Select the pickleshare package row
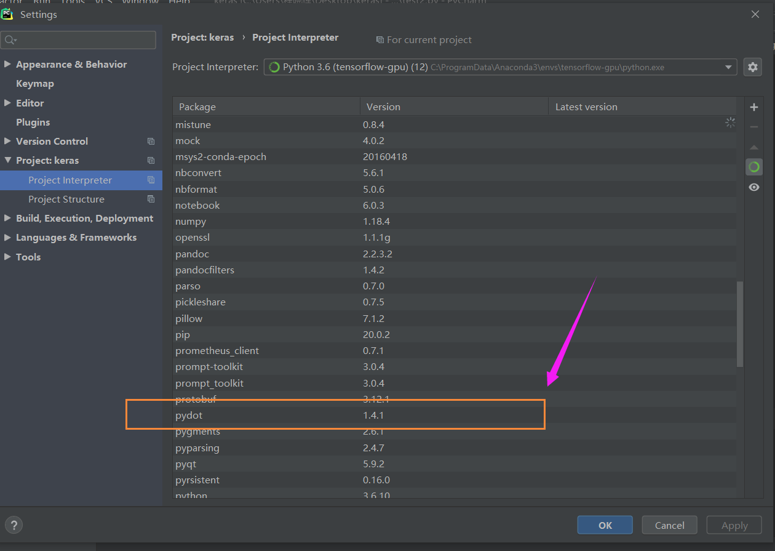This screenshot has width=775, height=551. [455, 302]
